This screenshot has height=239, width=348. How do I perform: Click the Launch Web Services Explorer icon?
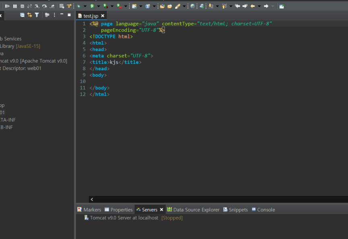click(x=202, y=6)
